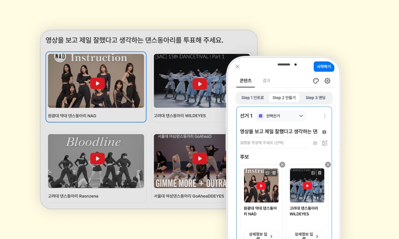Screen dimensions: 399x239
Task: Click candidate name 원광대 약대 댄스동아리 NAD in phone
Action: 260,211
